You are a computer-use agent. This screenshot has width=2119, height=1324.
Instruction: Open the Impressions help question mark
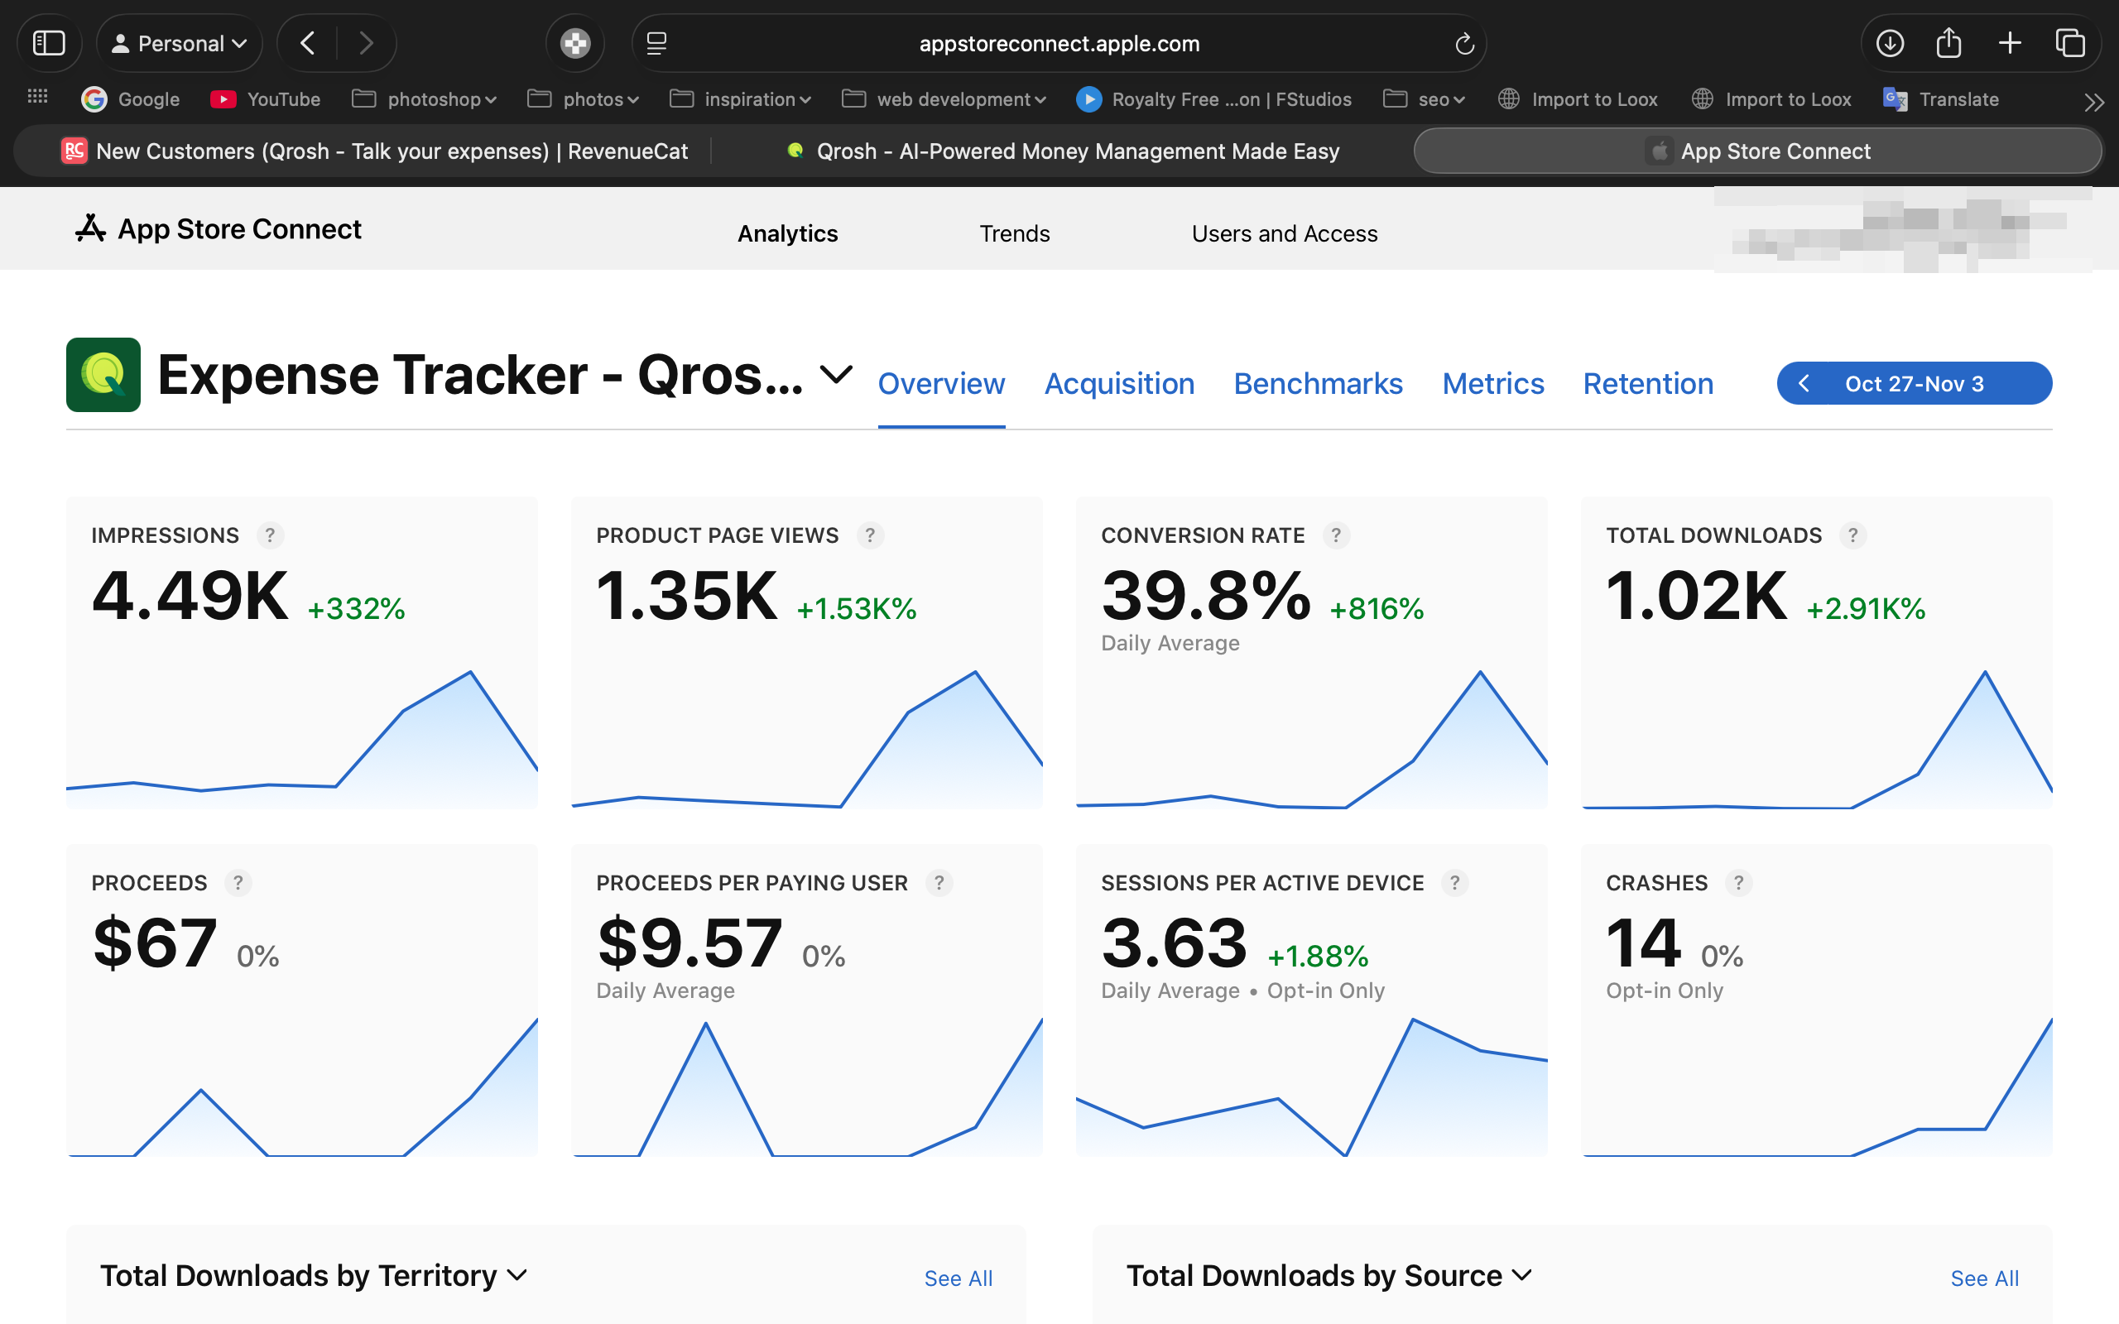click(271, 535)
